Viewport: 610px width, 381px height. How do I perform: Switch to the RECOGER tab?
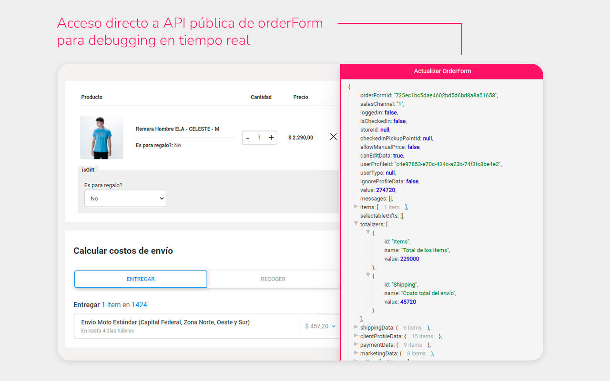[x=273, y=279]
